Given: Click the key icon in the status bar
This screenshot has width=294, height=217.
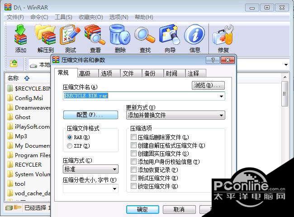Looking at the screenshot, I should click(x=18, y=207).
